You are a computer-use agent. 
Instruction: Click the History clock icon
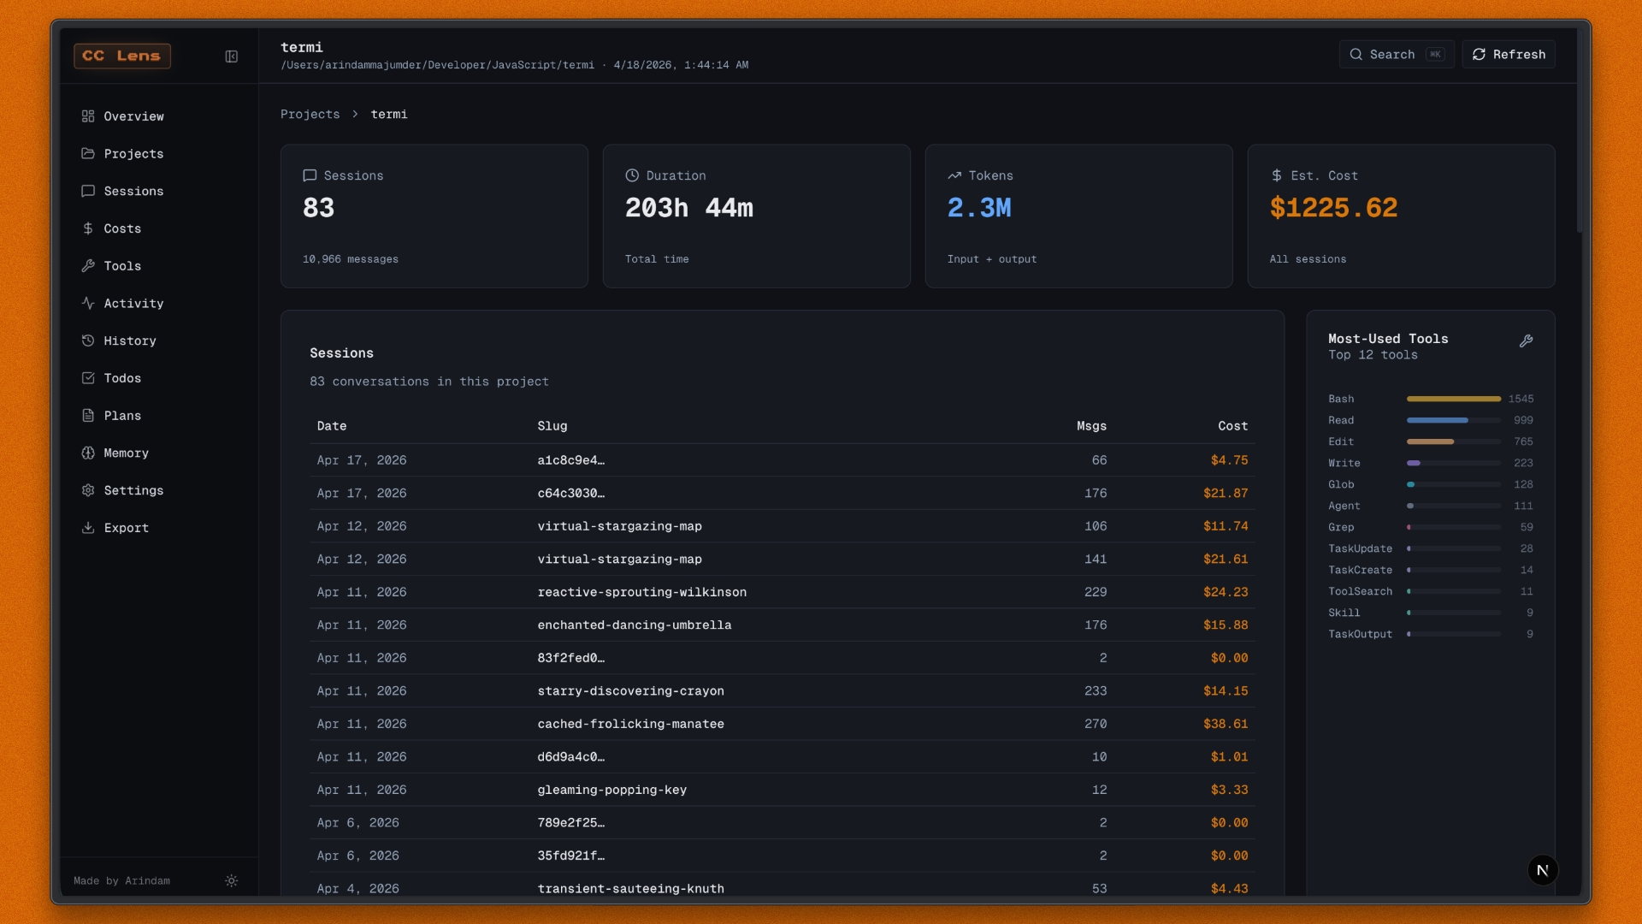pos(88,341)
